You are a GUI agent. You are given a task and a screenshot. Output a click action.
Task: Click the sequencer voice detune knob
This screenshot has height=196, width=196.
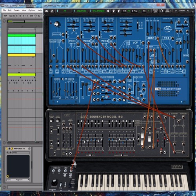57,121
